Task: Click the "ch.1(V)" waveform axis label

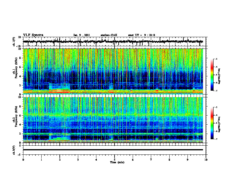Action: pos(14,42)
